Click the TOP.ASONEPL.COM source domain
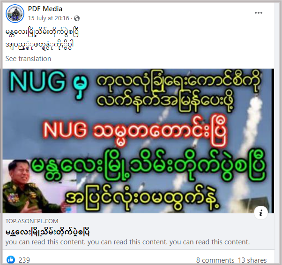Screen dimensions: 282x265 coord(32,221)
